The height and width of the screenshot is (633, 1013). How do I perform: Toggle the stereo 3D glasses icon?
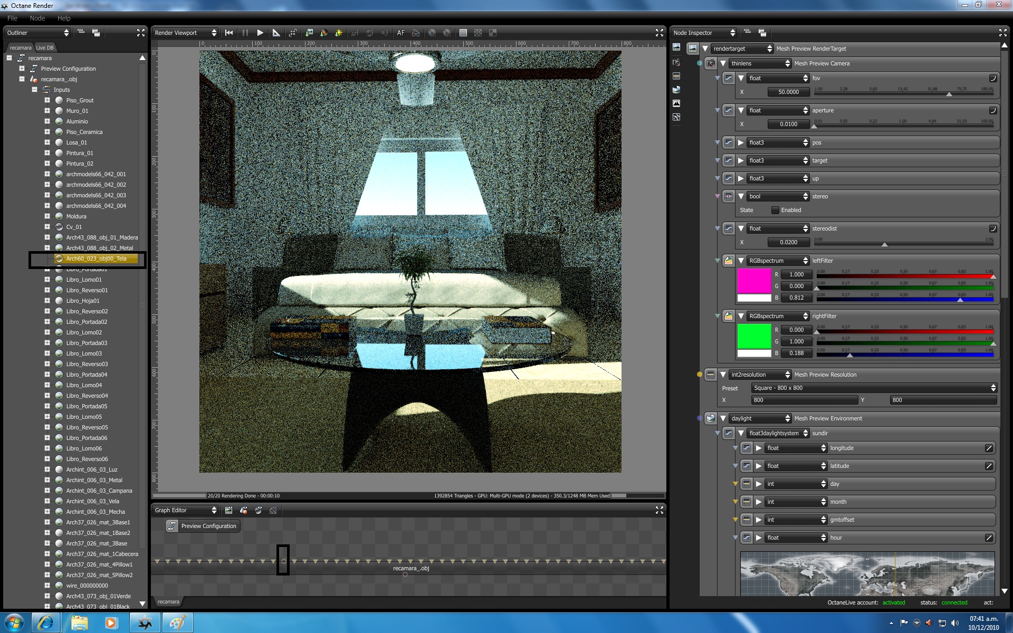416,33
